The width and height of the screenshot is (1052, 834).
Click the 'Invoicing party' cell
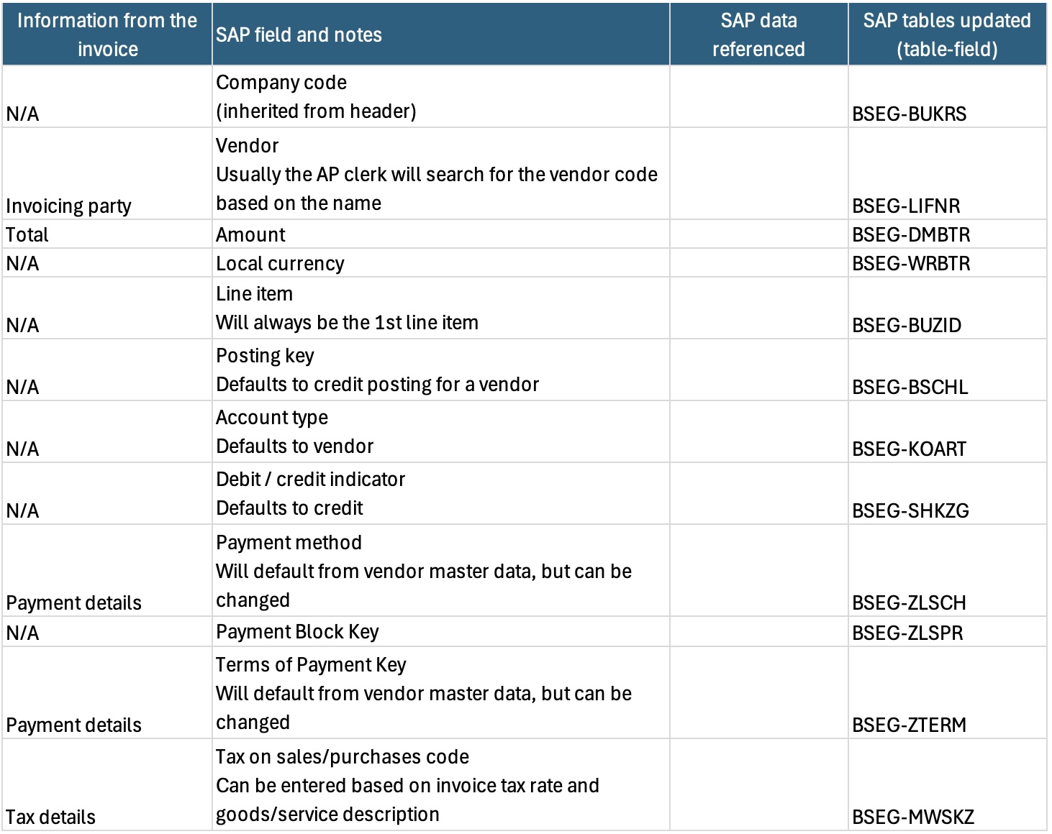[x=107, y=174]
